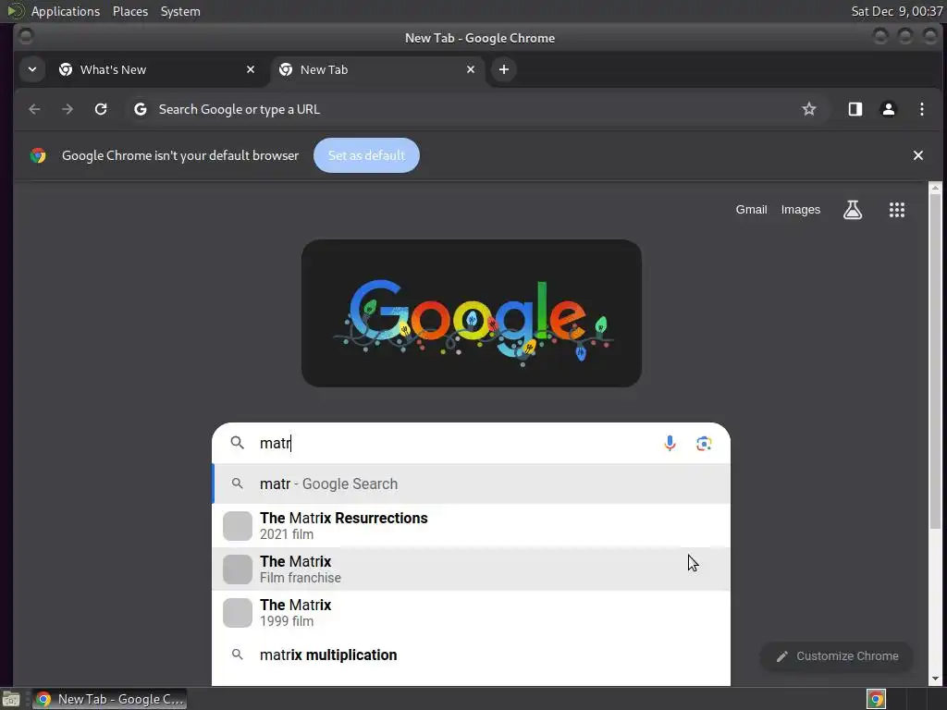Click thumbnail beside The Matrix Resurrections
This screenshot has height=710, width=947.
click(x=238, y=526)
